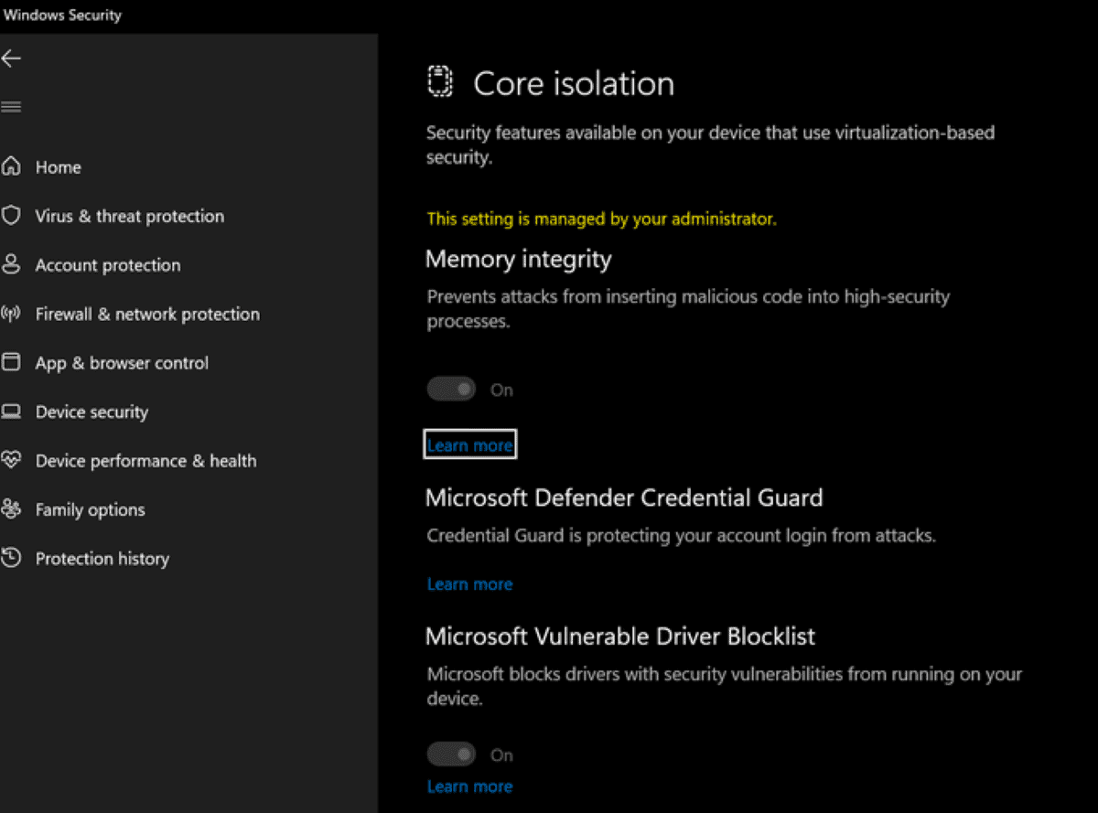Screen dimensions: 1098x813
Task: Open Device performance & health heart icon
Action: pyautogui.click(x=13, y=460)
